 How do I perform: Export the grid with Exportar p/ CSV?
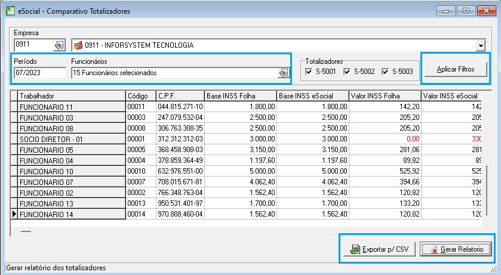pos(379,249)
